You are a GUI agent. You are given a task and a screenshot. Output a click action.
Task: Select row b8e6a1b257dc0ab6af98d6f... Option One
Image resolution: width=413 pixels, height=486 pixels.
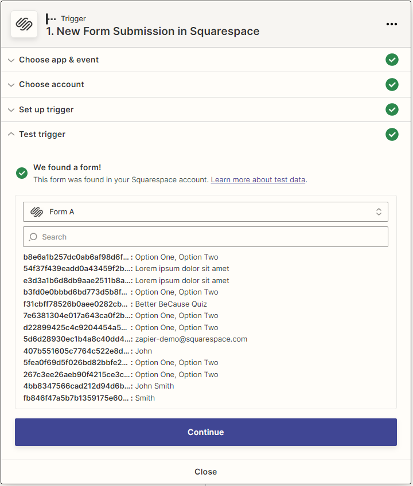pyautogui.click(x=120, y=257)
